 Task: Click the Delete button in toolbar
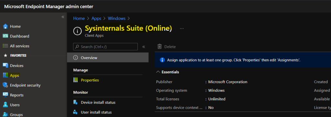tap(166, 47)
